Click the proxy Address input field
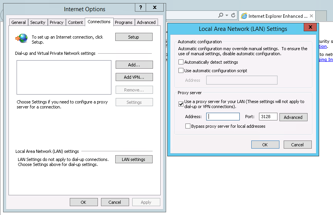 point(223,117)
